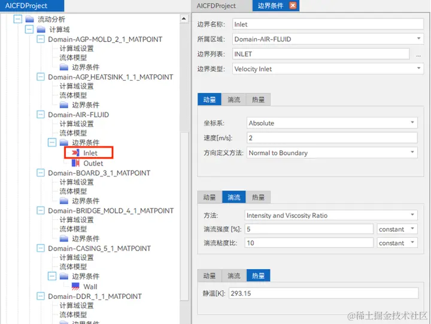431x324 pixels.
Task: Collapse Domain-AIR-FLUID node
Action: 41,114
